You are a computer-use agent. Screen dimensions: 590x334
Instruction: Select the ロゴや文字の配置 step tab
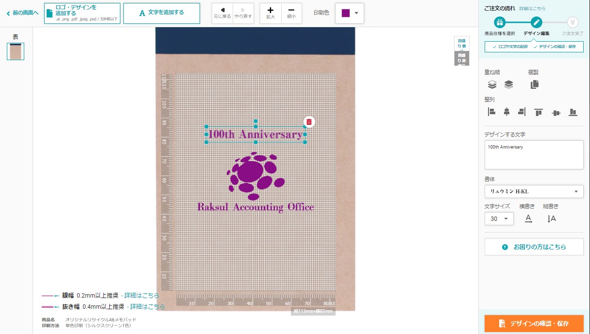click(x=510, y=47)
